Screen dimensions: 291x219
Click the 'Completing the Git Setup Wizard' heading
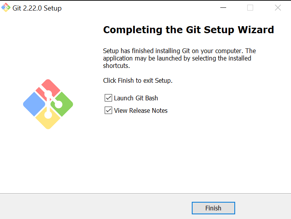point(188,30)
